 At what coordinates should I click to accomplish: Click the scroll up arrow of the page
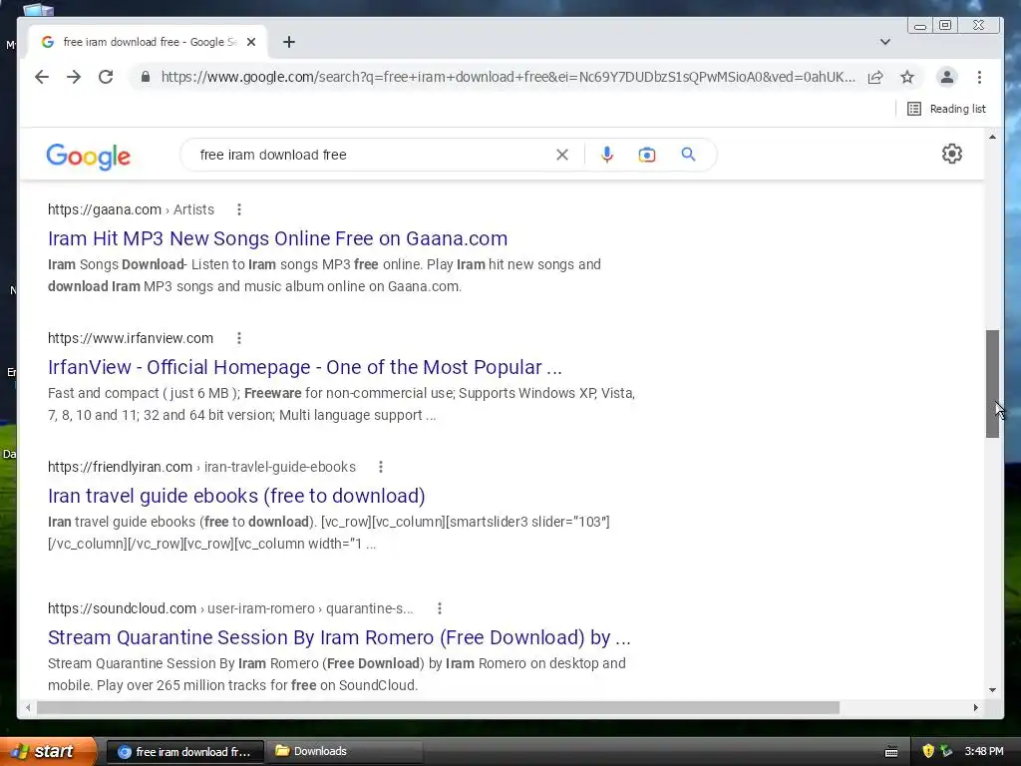(992, 137)
